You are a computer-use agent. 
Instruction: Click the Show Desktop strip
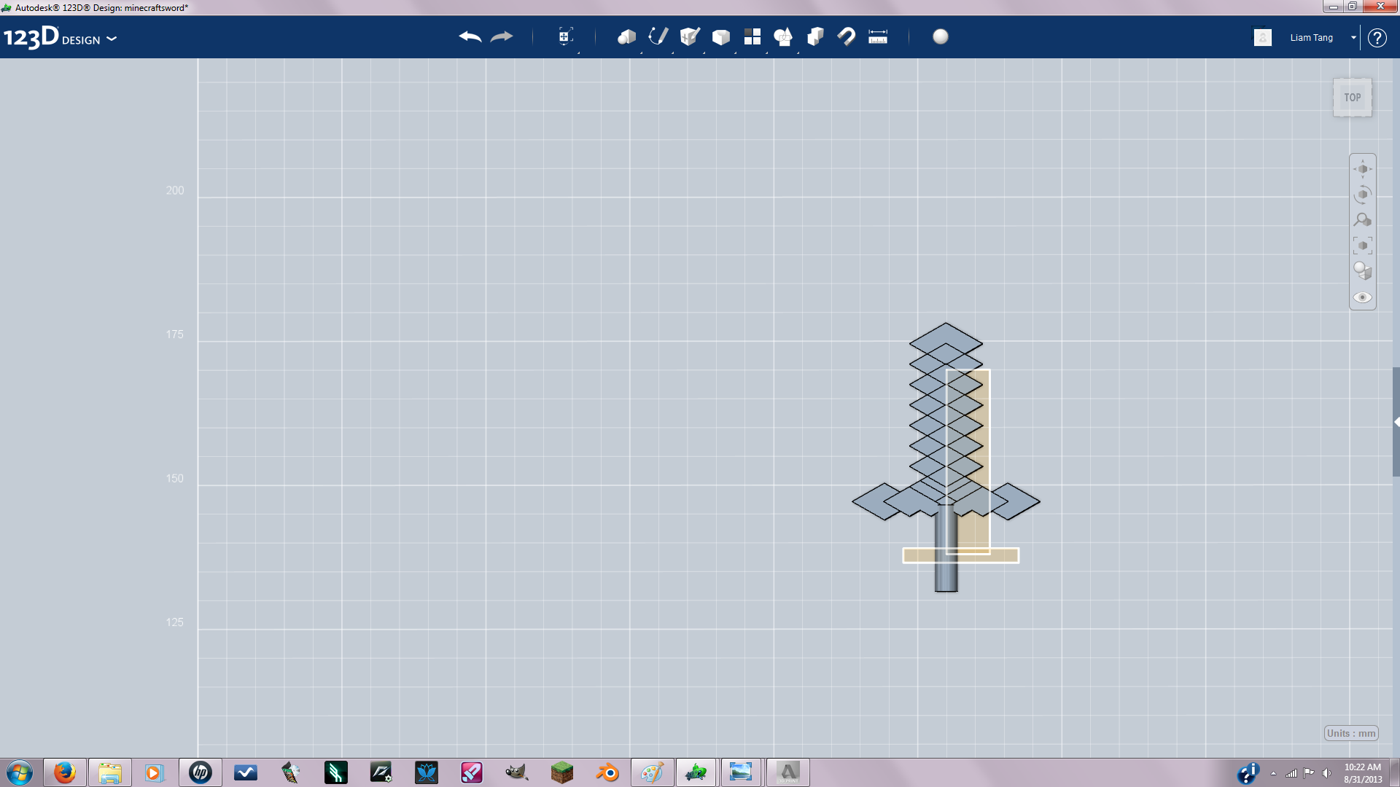click(1395, 772)
